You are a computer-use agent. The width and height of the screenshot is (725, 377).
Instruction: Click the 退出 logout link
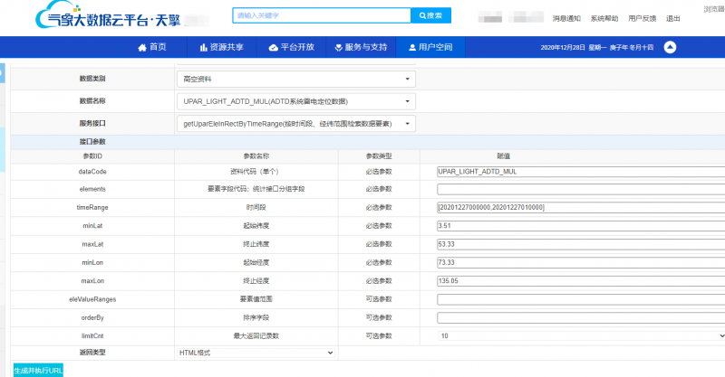point(673,18)
